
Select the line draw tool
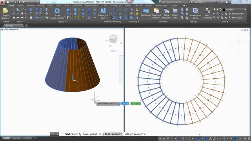coord(18,14)
